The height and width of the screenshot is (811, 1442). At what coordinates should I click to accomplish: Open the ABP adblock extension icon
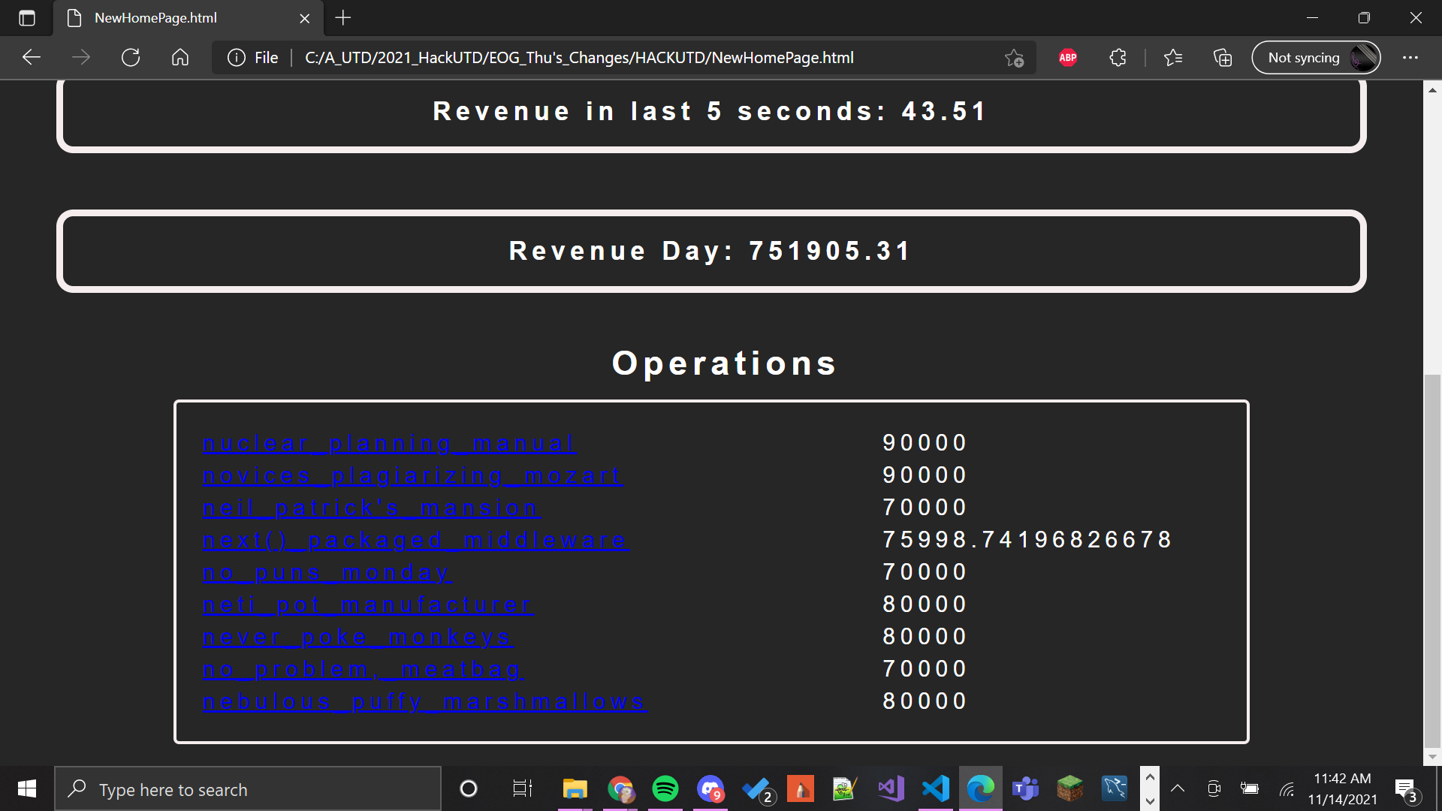tap(1068, 58)
